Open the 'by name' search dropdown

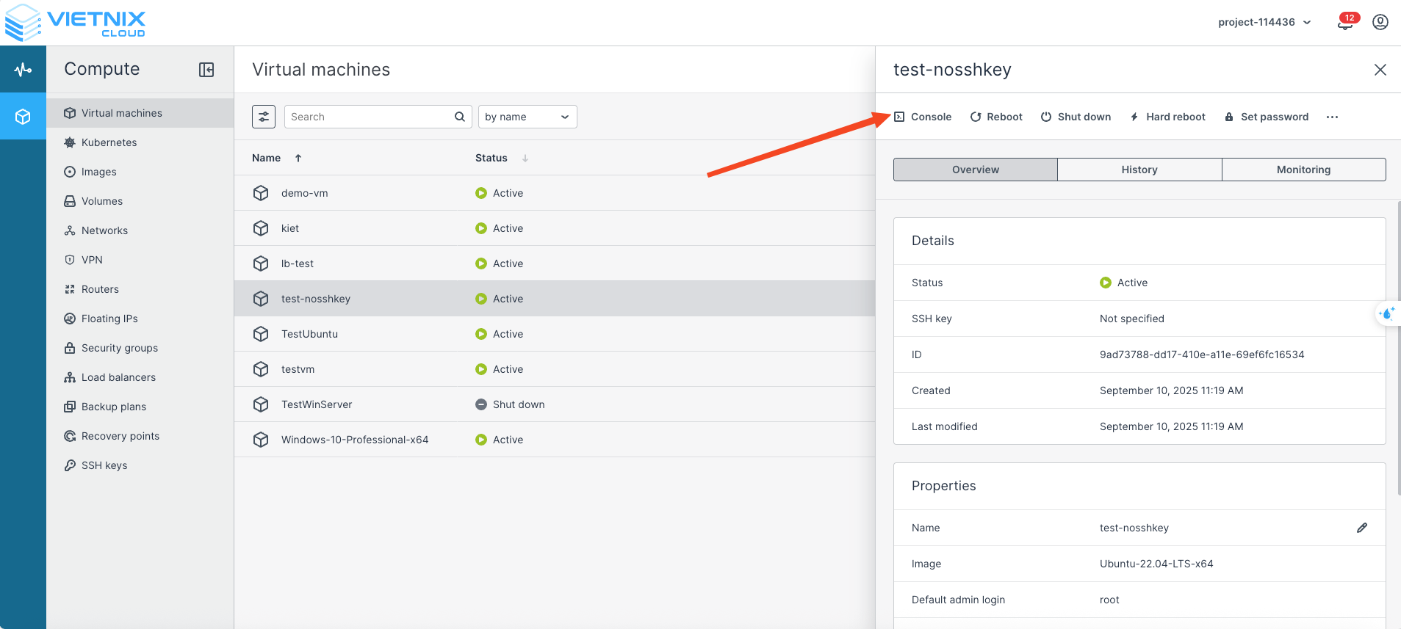[527, 117]
